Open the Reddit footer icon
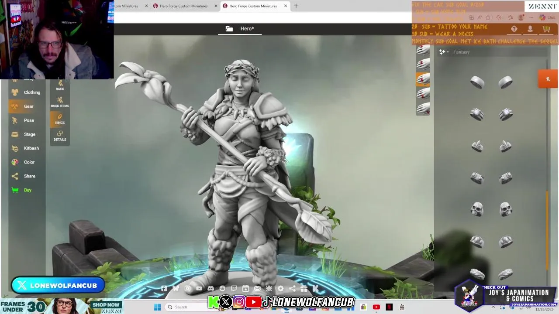This screenshot has height=314, width=559. pyautogui.click(x=222, y=288)
